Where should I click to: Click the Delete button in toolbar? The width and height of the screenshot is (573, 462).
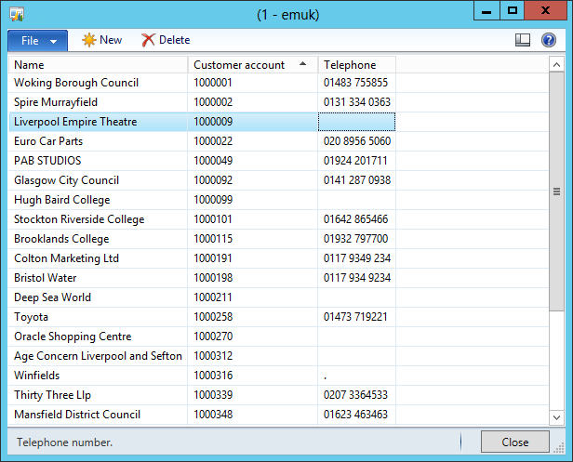pos(166,40)
